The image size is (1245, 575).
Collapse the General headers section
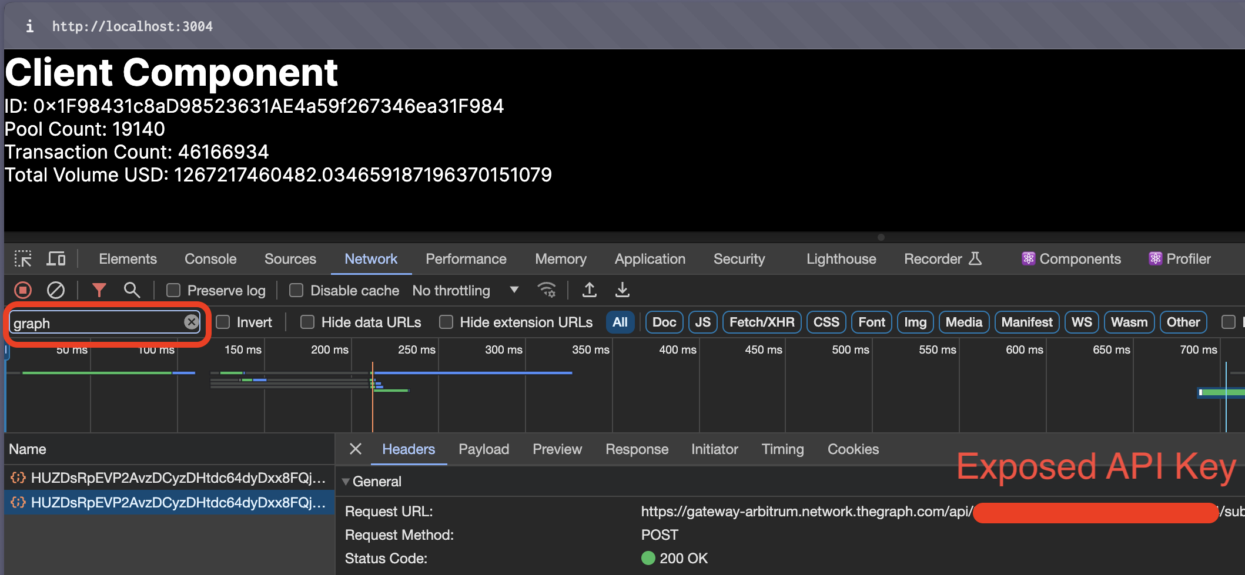346,482
